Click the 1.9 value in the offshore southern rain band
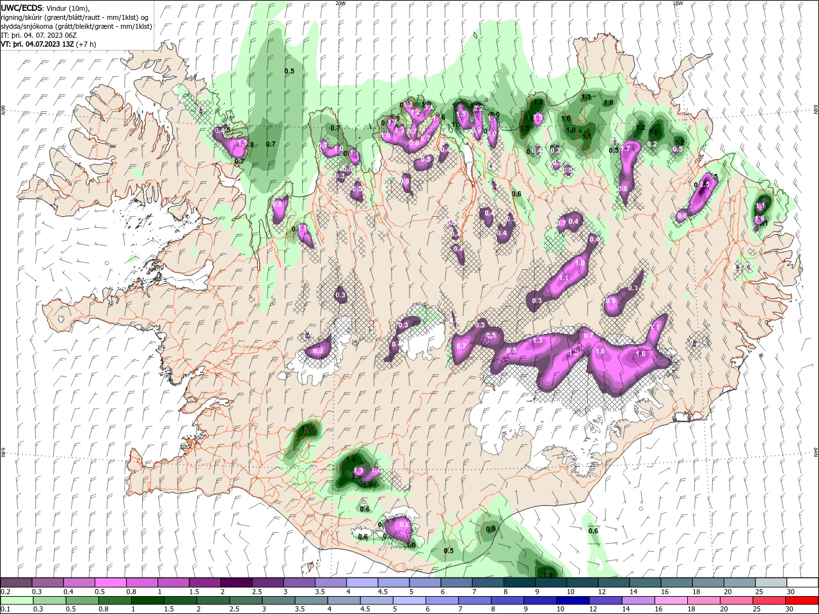819x614 pixels. 548,575
